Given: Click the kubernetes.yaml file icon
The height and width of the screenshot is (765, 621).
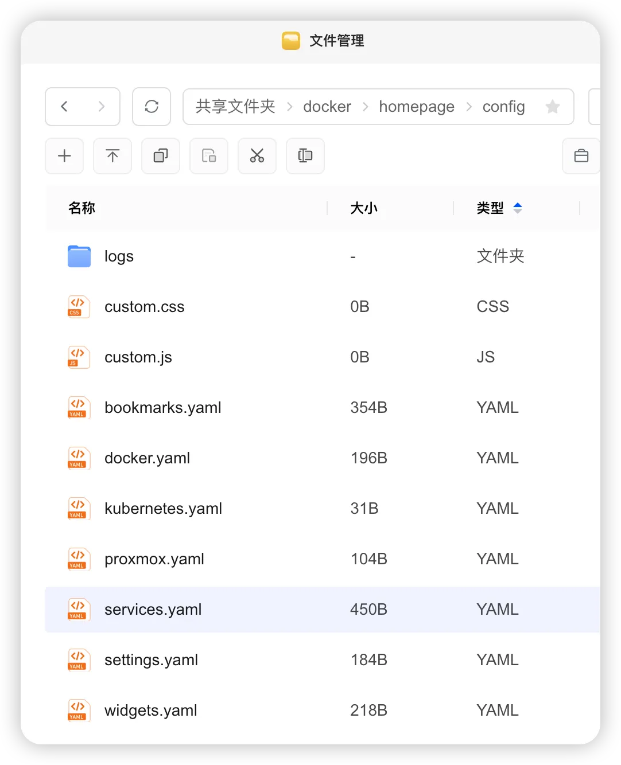Looking at the screenshot, I should click(x=79, y=509).
